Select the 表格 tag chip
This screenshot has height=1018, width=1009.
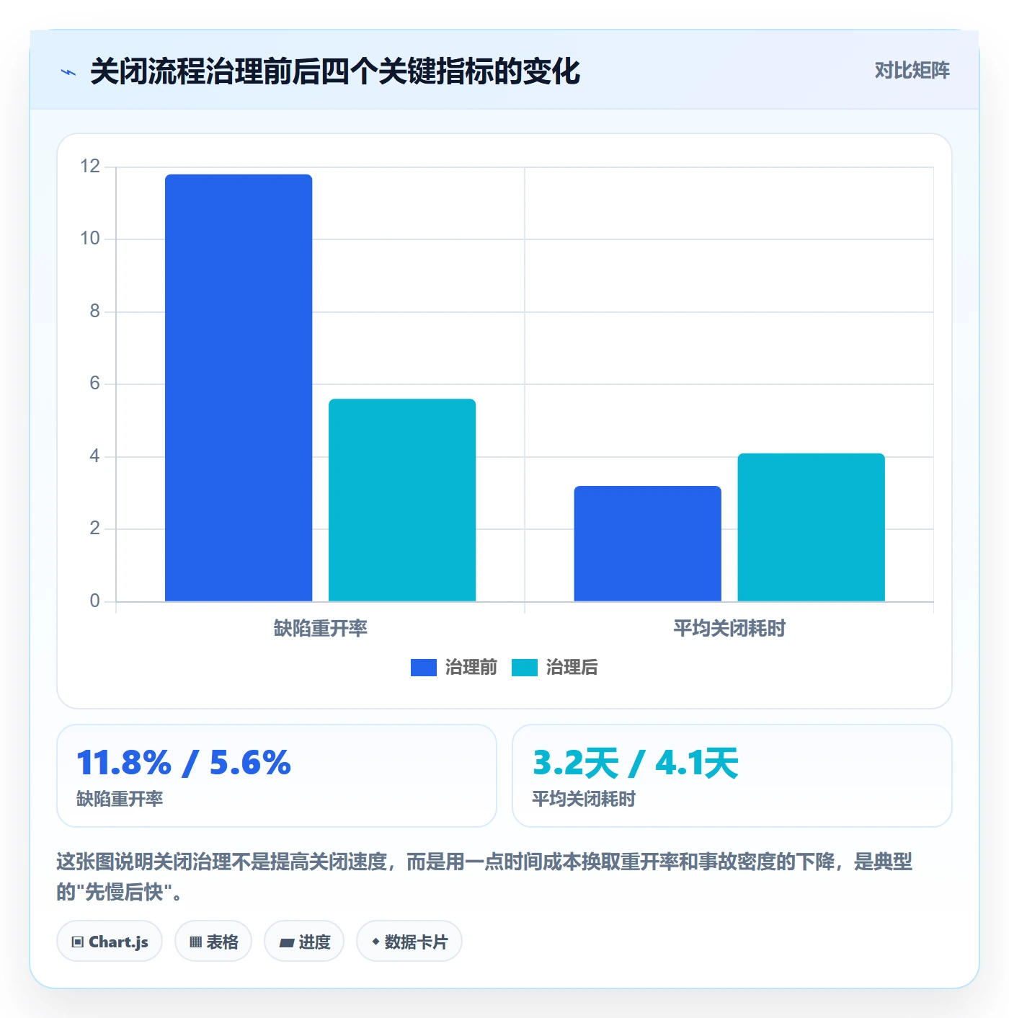click(x=213, y=941)
